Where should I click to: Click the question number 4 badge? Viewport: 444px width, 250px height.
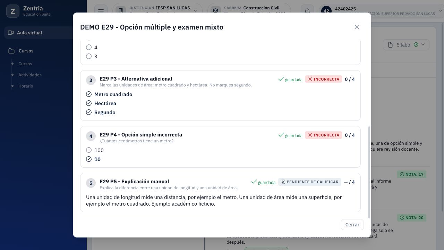click(x=91, y=136)
